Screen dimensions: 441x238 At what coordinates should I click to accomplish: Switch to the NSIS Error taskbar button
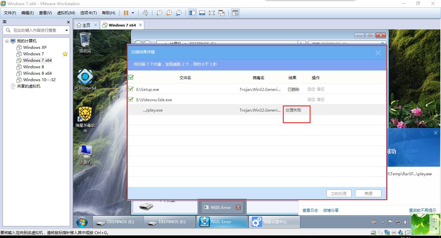pos(222,222)
